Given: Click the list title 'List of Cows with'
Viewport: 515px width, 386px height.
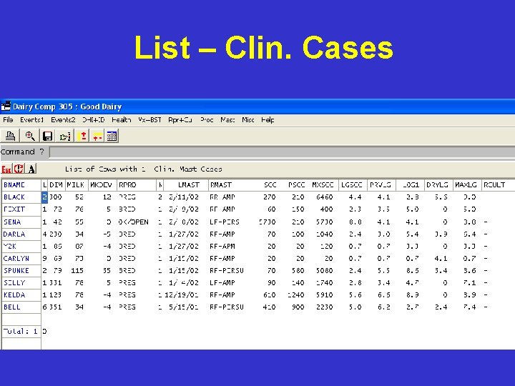Looking at the screenshot, I should 101,169.
